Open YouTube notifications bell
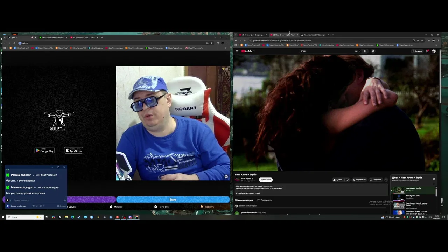 pos(427,51)
